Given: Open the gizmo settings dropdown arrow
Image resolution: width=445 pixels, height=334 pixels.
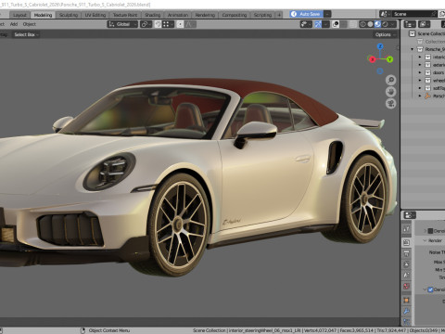Looking at the screenshot, I should [325, 24].
